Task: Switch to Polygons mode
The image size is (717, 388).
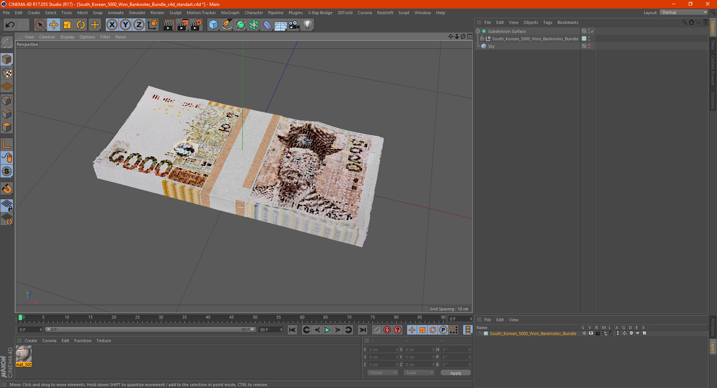Action: tap(7, 127)
